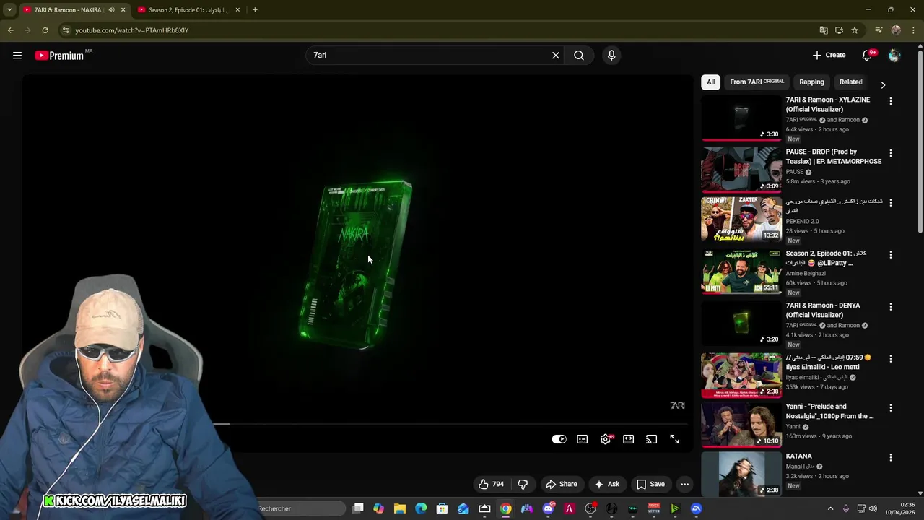
Task: Open more actions ellipsis under video
Action: [684, 485]
